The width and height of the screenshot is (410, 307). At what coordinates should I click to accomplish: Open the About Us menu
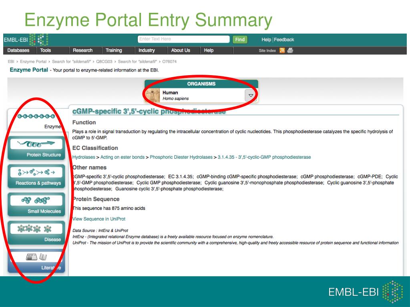coord(181,50)
